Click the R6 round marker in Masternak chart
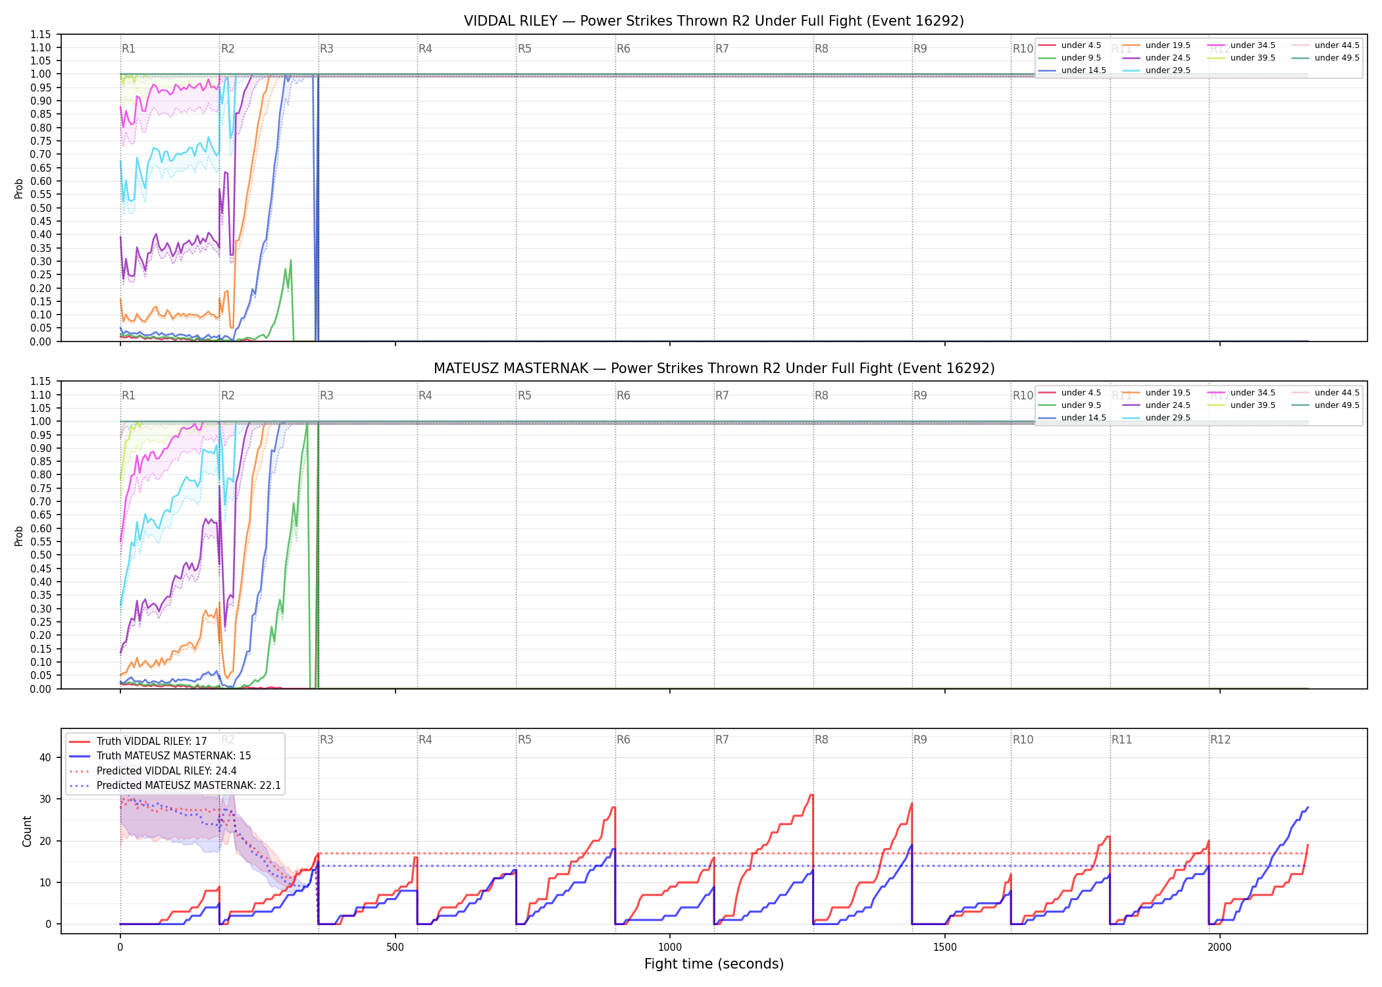 click(x=623, y=395)
